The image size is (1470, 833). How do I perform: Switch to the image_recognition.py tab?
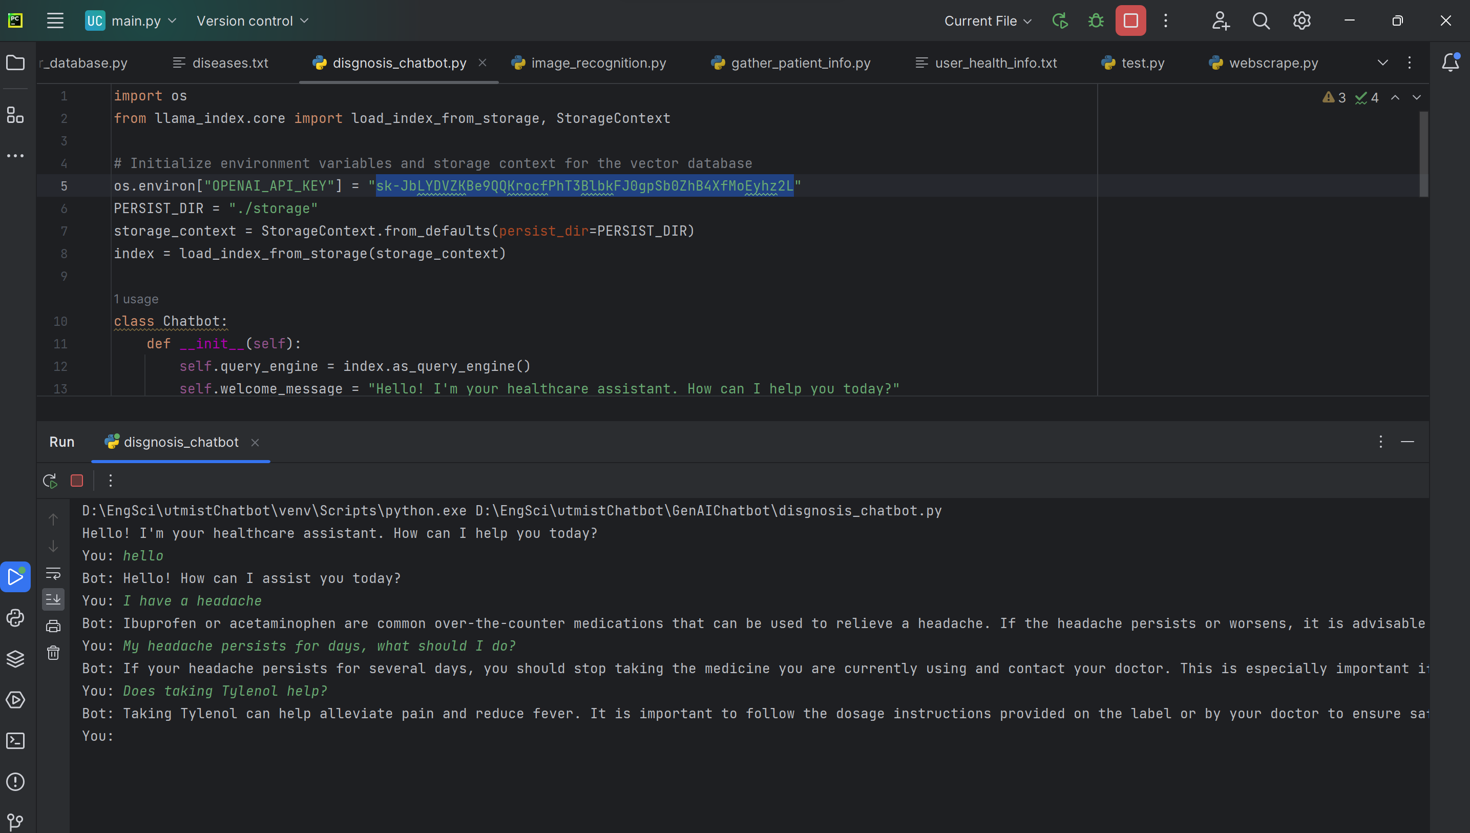[598, 63]
